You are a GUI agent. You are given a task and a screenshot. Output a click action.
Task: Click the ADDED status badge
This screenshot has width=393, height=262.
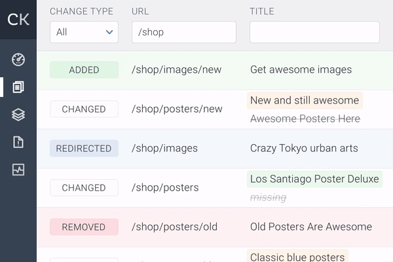click(x=84, y=69)
